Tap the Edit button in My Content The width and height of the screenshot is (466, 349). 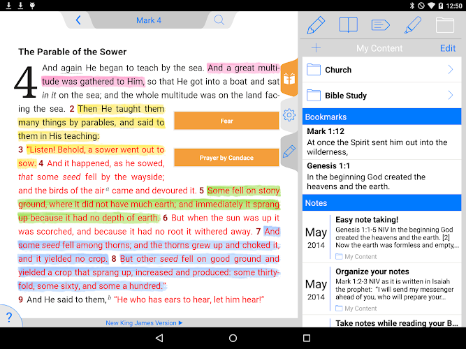[x=448, y=48]
